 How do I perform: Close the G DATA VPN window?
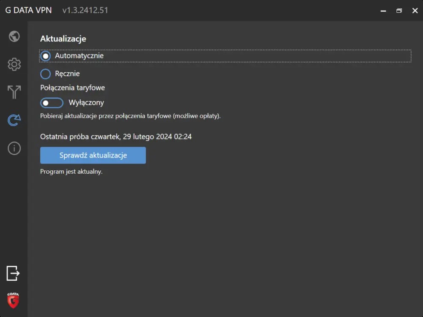coord(415,11)
